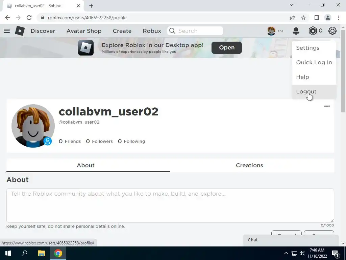Viewport: 346px width, 260px height.
Task: Open profile three-dots options menu
Action: tap(327, 106)
